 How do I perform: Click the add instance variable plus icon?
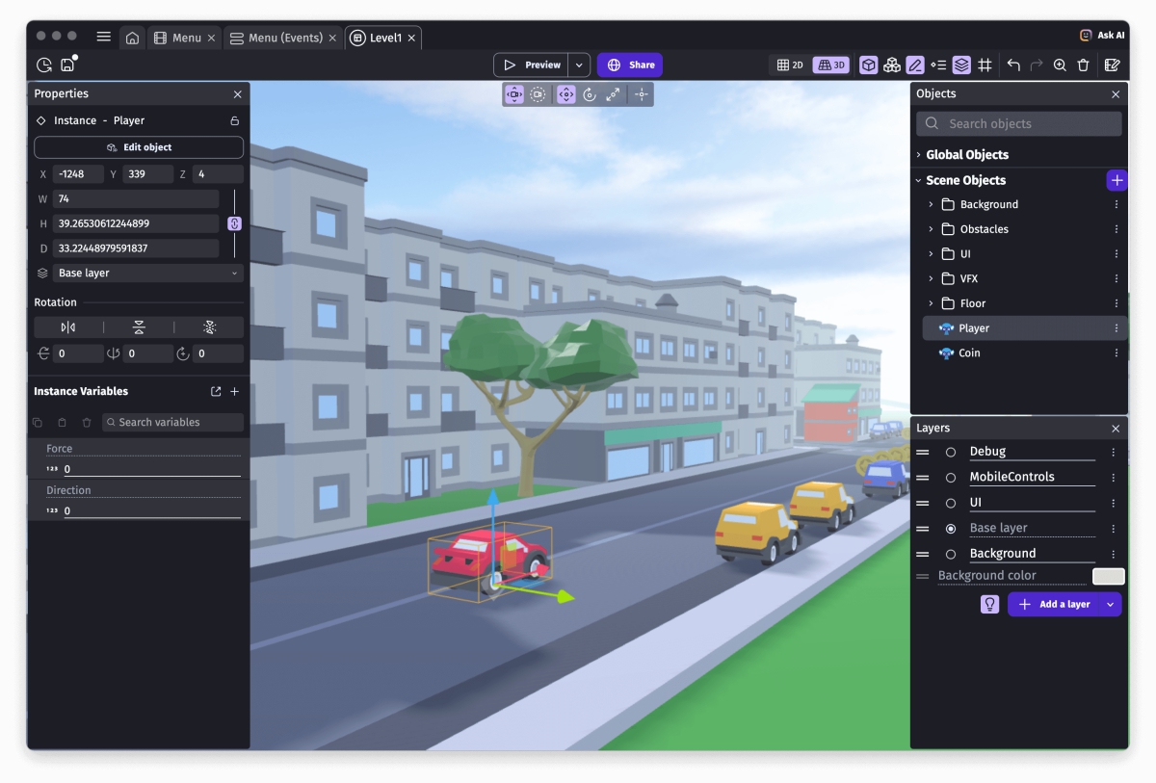tap(234, 392)
